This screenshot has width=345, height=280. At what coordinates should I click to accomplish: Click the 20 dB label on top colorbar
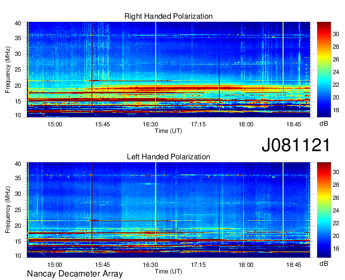(x=336, y=97)
